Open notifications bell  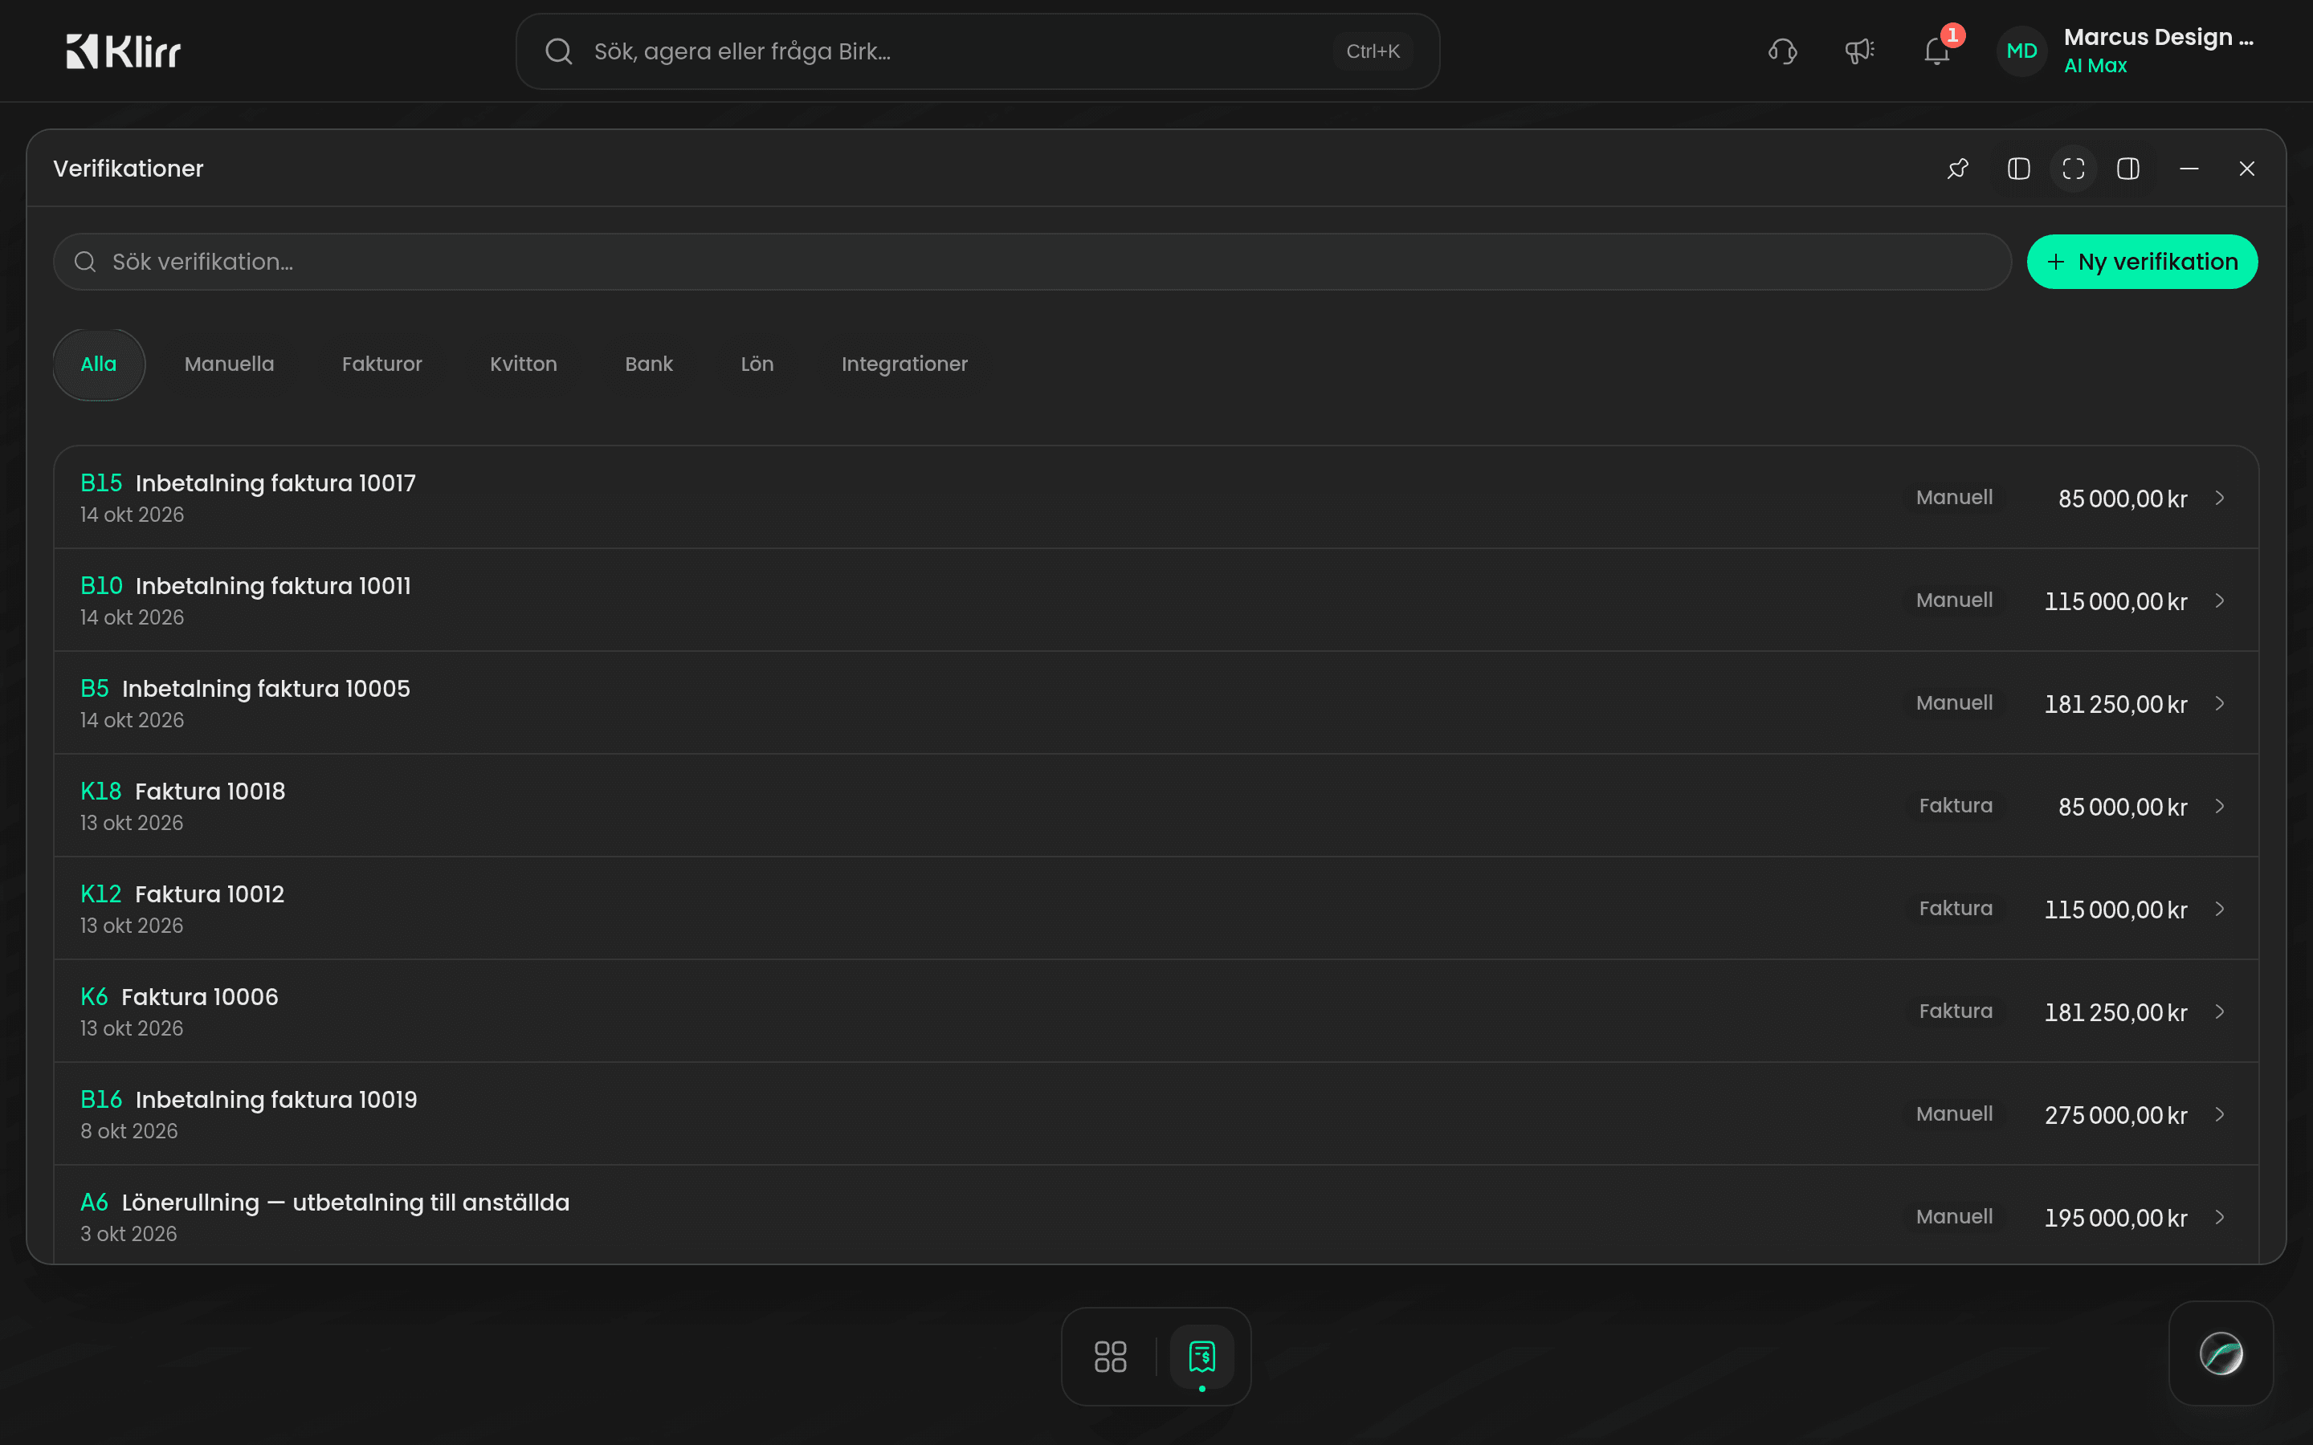pos(1937,51)
